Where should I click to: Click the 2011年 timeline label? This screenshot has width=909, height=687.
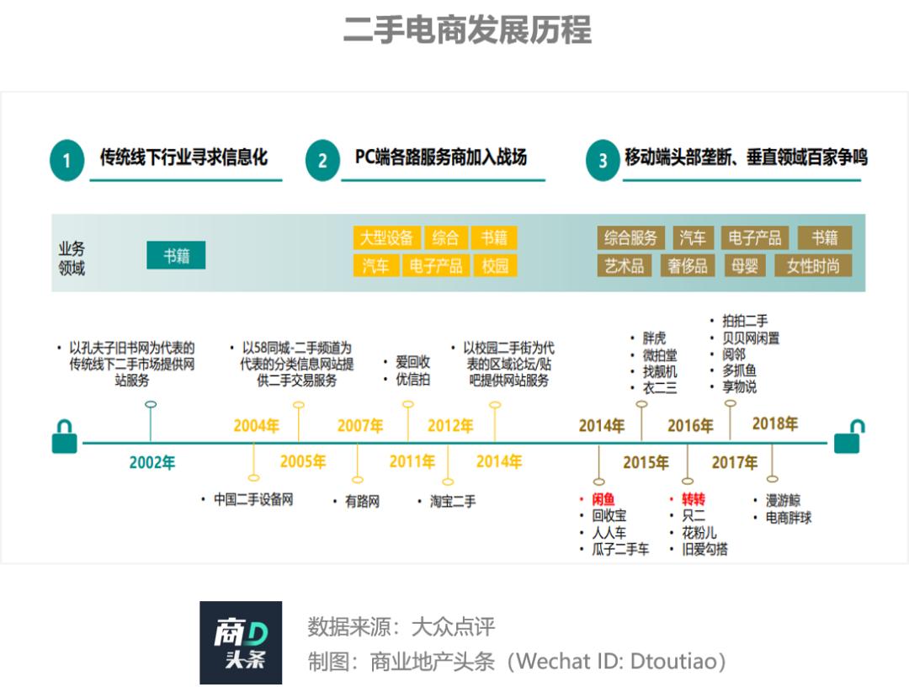412,461
